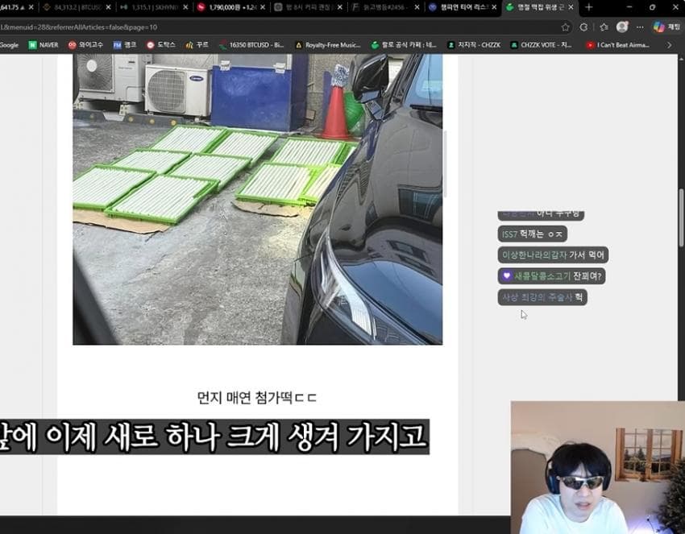This screenshot has height=534, width=685.
Task: Close the BTCUSD tab
Action: click(x=108, y=7)
